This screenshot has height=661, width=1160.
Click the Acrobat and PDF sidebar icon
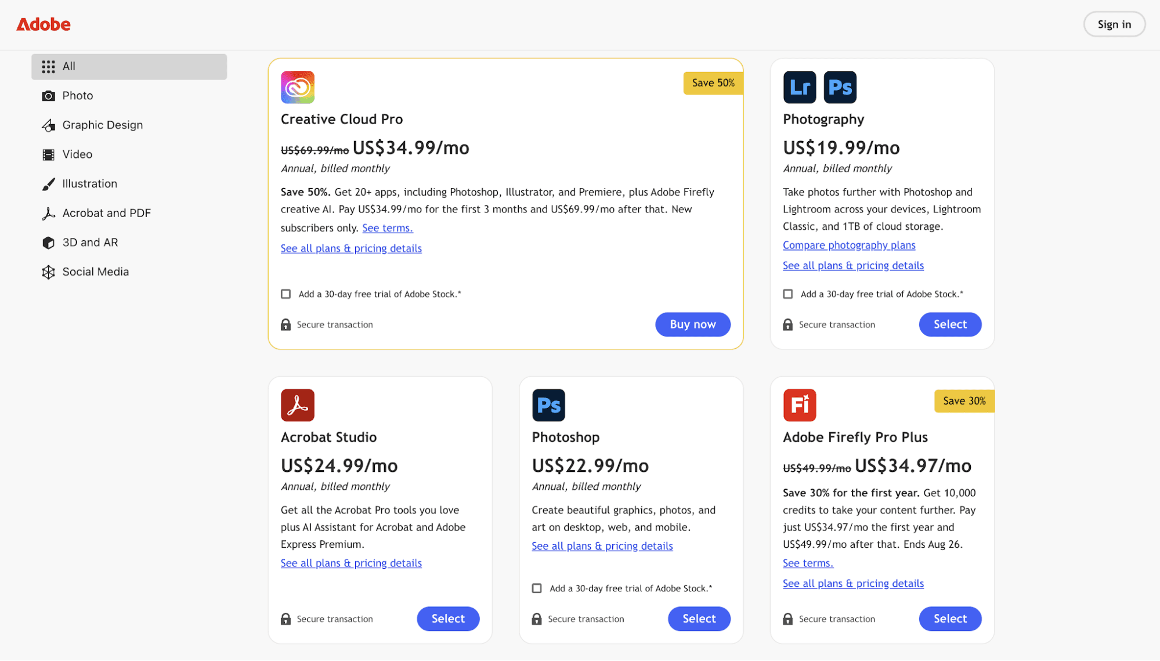[49, 214]
